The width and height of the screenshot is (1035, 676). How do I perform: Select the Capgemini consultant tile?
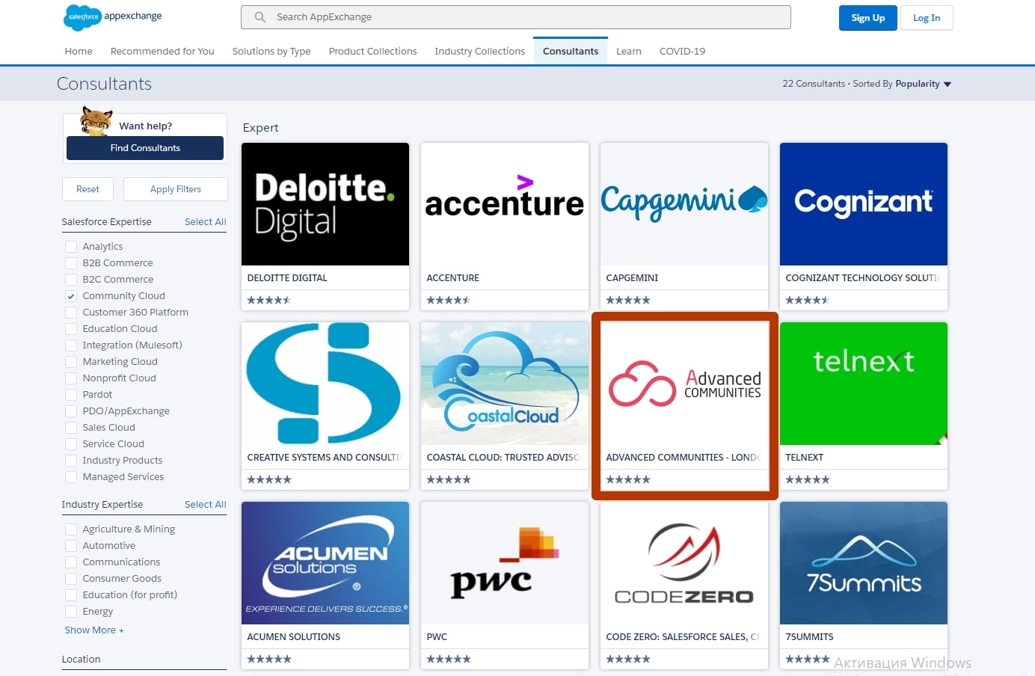(684, 204)
